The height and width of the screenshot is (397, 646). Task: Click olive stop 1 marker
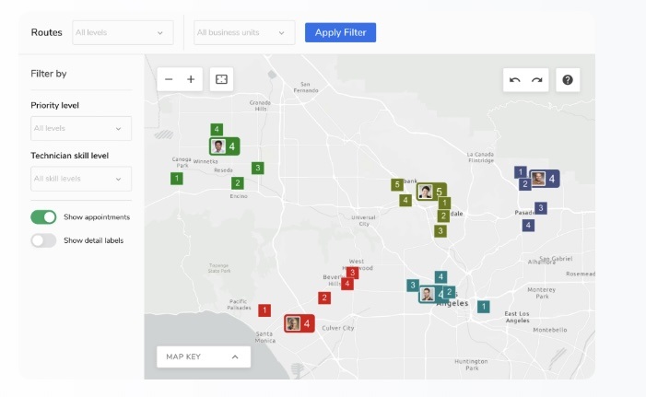[444, 203]
